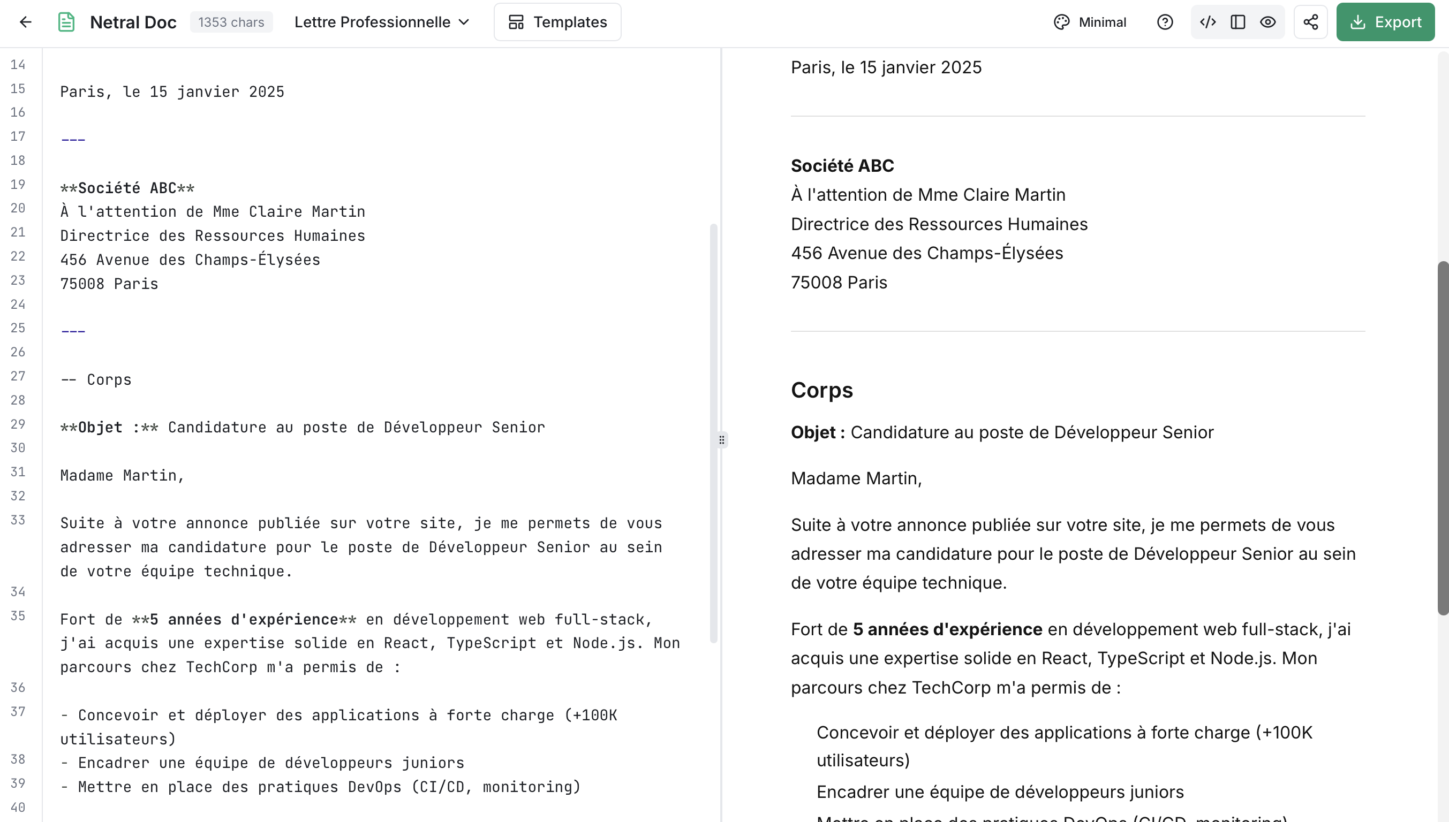Click editor line "**Société ABC**"
The height and width of the screenshot is (822, 1449).
(127, 187)
